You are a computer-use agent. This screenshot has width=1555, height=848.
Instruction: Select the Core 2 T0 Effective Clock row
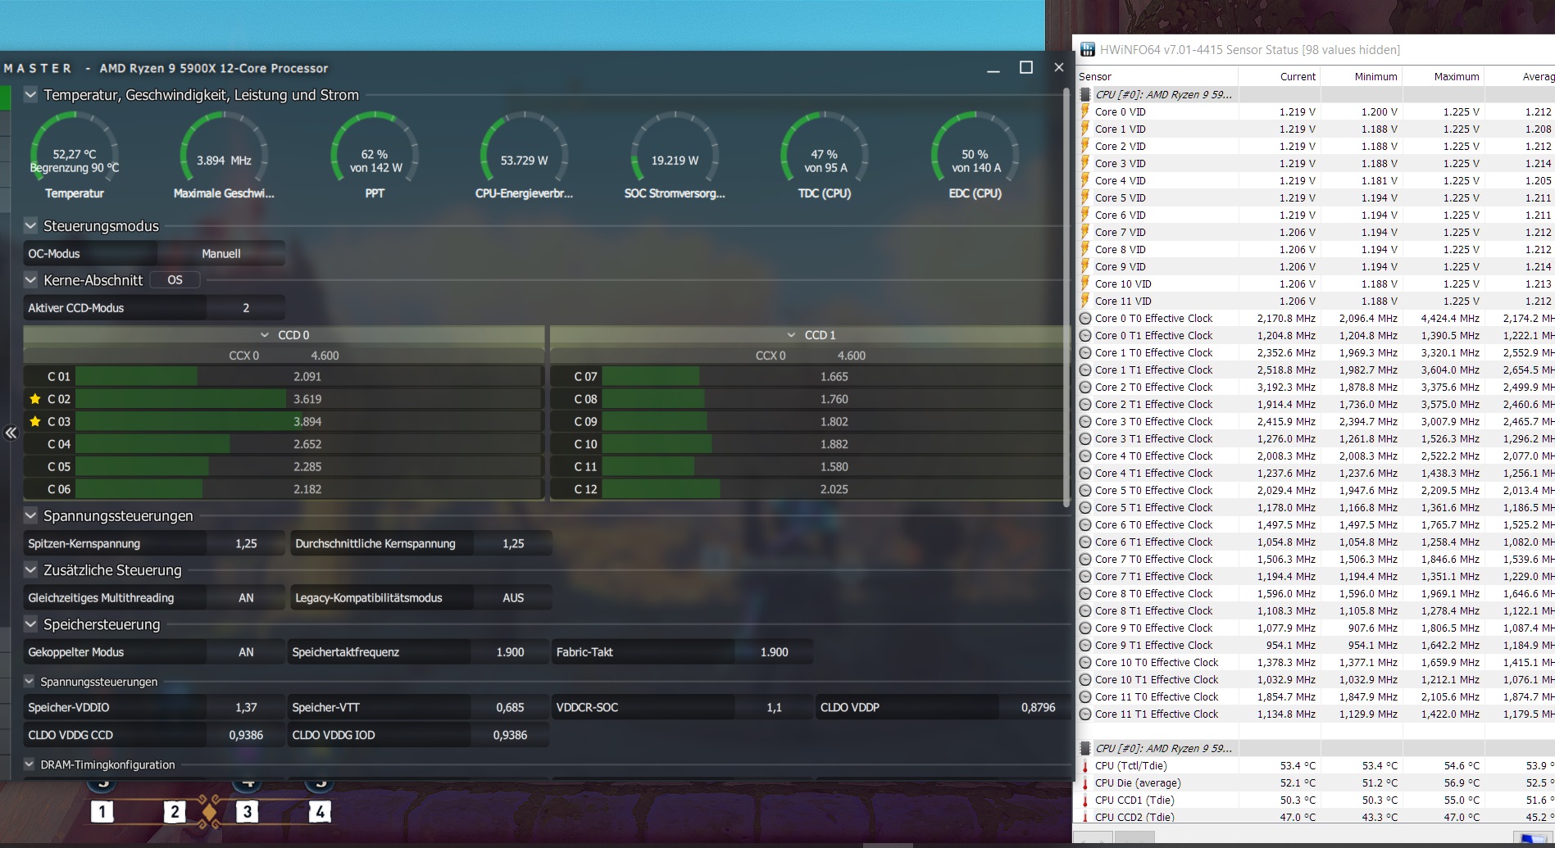coord(1315,387)
